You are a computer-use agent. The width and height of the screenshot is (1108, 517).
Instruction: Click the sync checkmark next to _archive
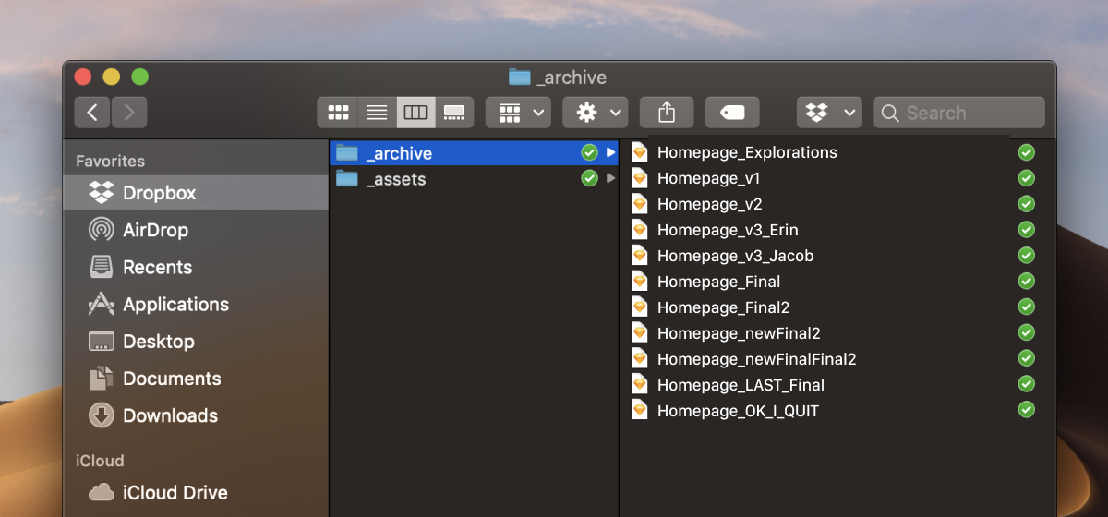pos(589,152)
